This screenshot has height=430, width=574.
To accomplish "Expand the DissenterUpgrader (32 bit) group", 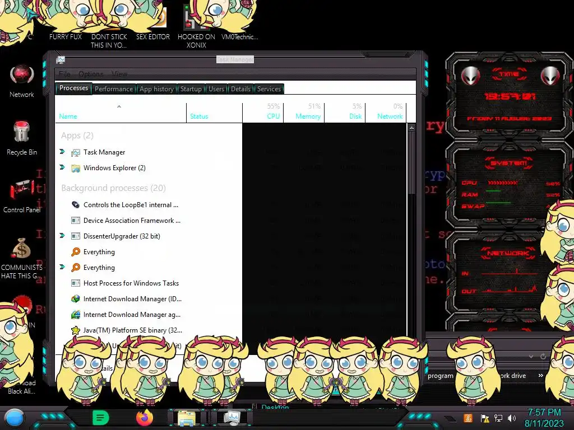I will point(62,236).
